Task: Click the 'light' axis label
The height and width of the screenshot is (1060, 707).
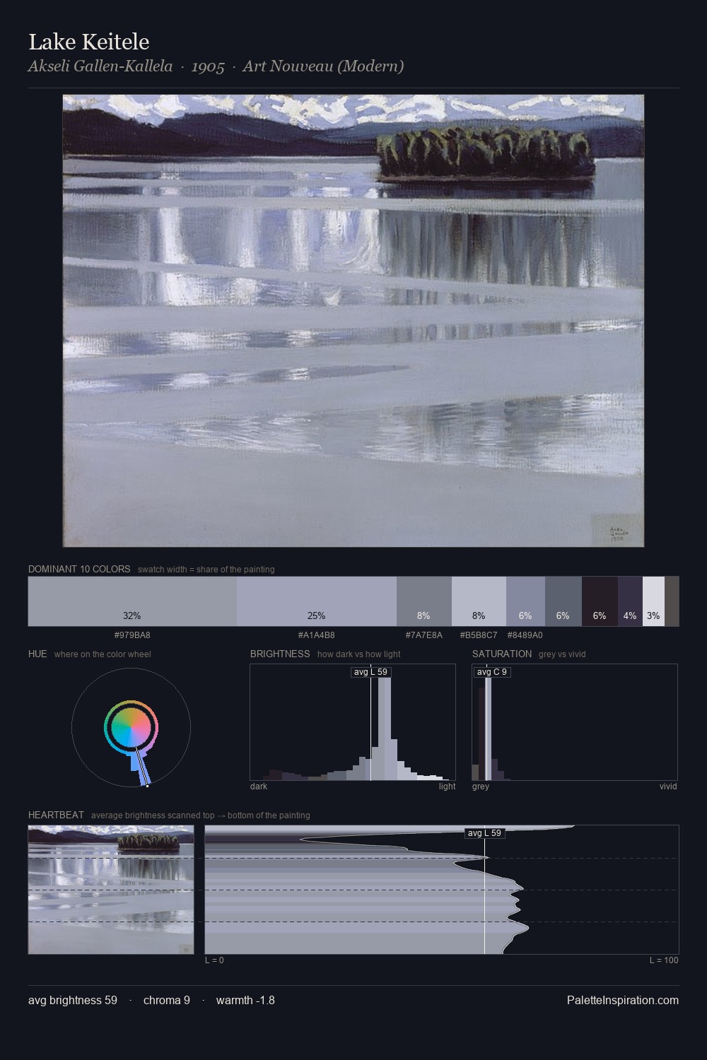Action: coord(447,787)
